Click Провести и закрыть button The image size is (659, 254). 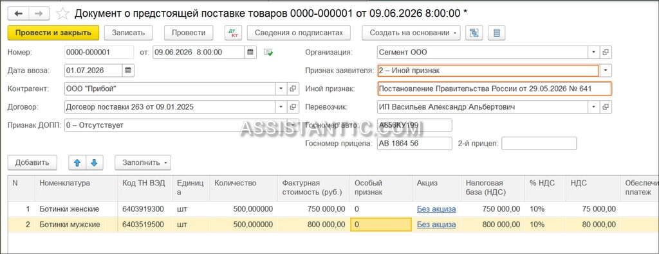53,33
